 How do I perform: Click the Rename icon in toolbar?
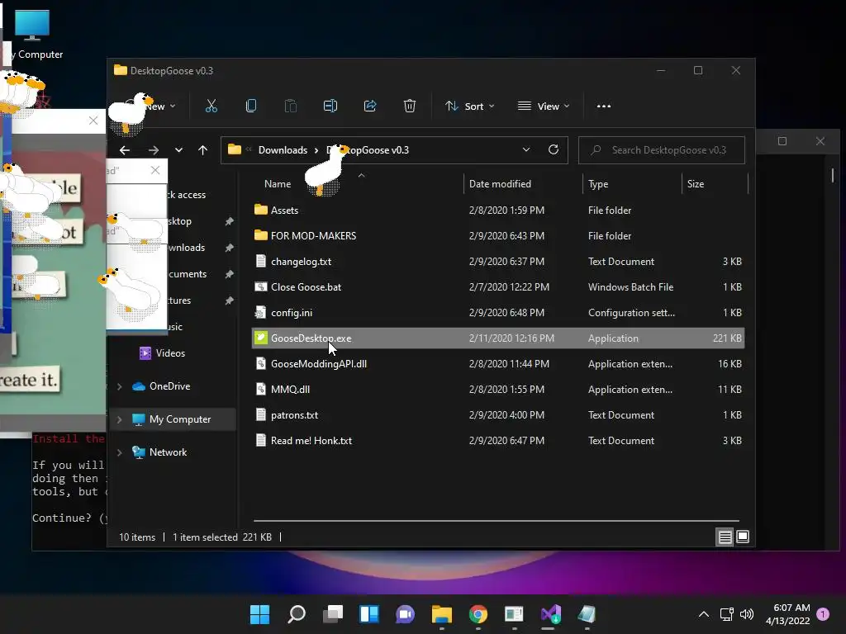coord(330,106)
